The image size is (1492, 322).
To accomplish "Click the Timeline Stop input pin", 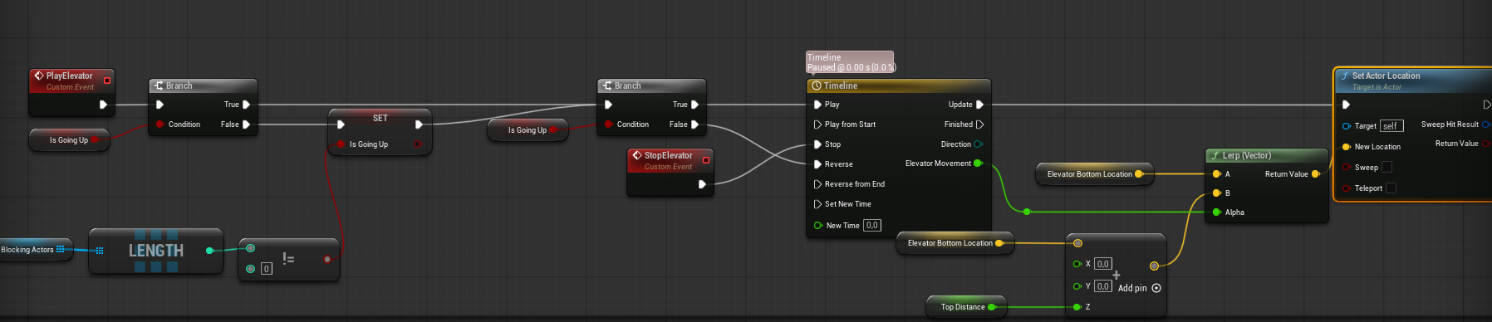I will (817, 144).
